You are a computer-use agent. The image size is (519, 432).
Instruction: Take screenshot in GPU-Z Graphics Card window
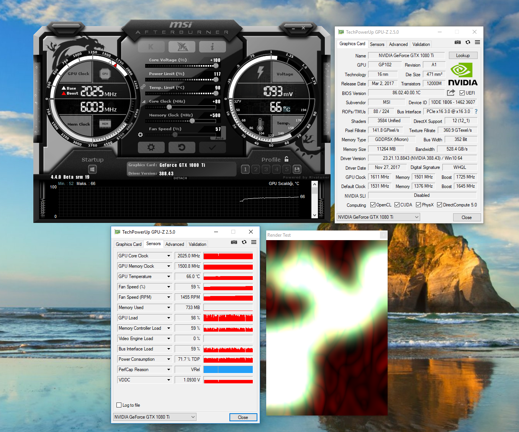tap(458, 42)
